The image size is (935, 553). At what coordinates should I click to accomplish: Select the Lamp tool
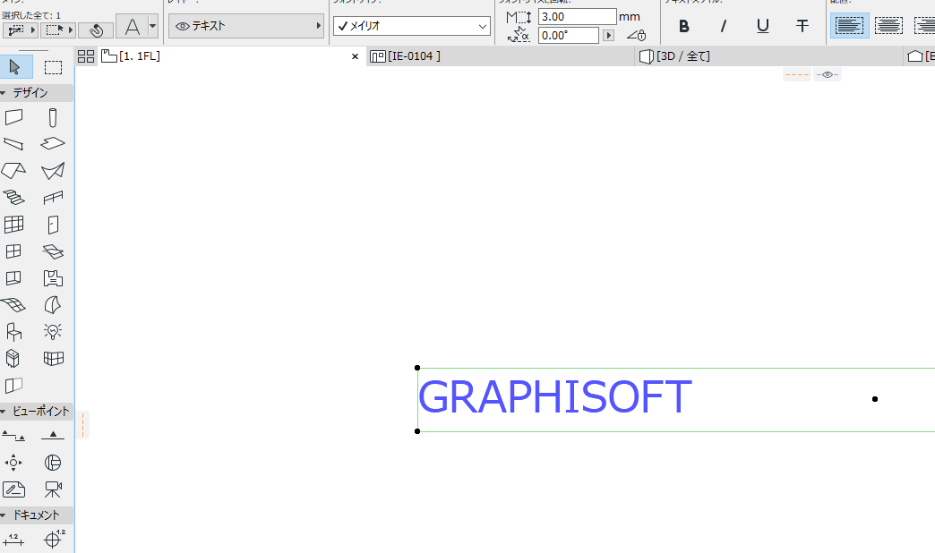[53, 331]
